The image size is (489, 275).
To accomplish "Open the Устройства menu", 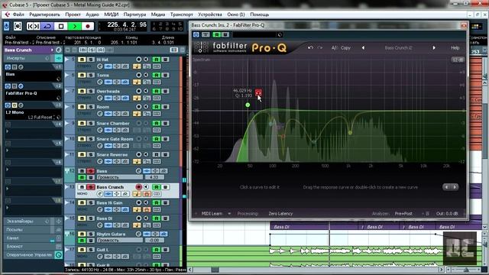I will (x=210, y=15).
